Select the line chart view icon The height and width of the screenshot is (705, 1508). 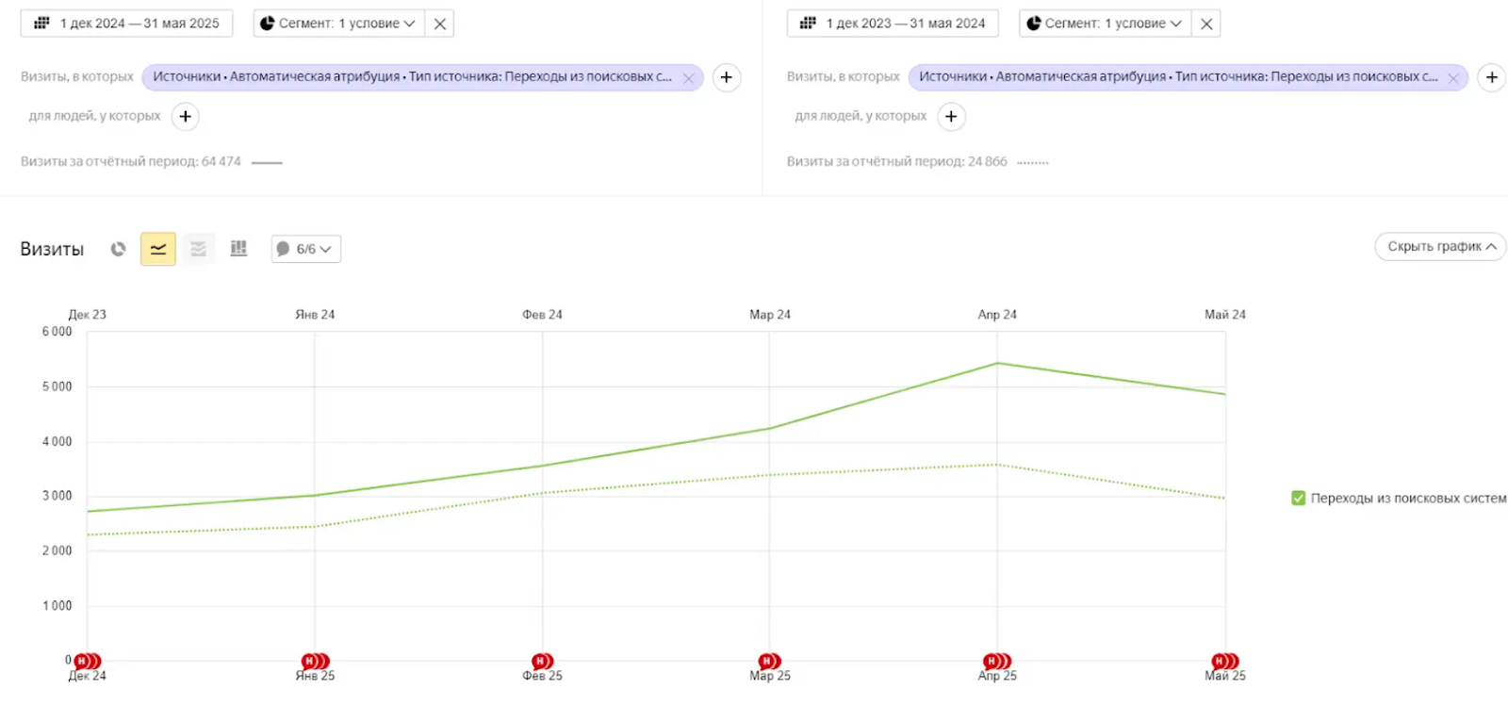pyautogui.click(x=158, y=249)
